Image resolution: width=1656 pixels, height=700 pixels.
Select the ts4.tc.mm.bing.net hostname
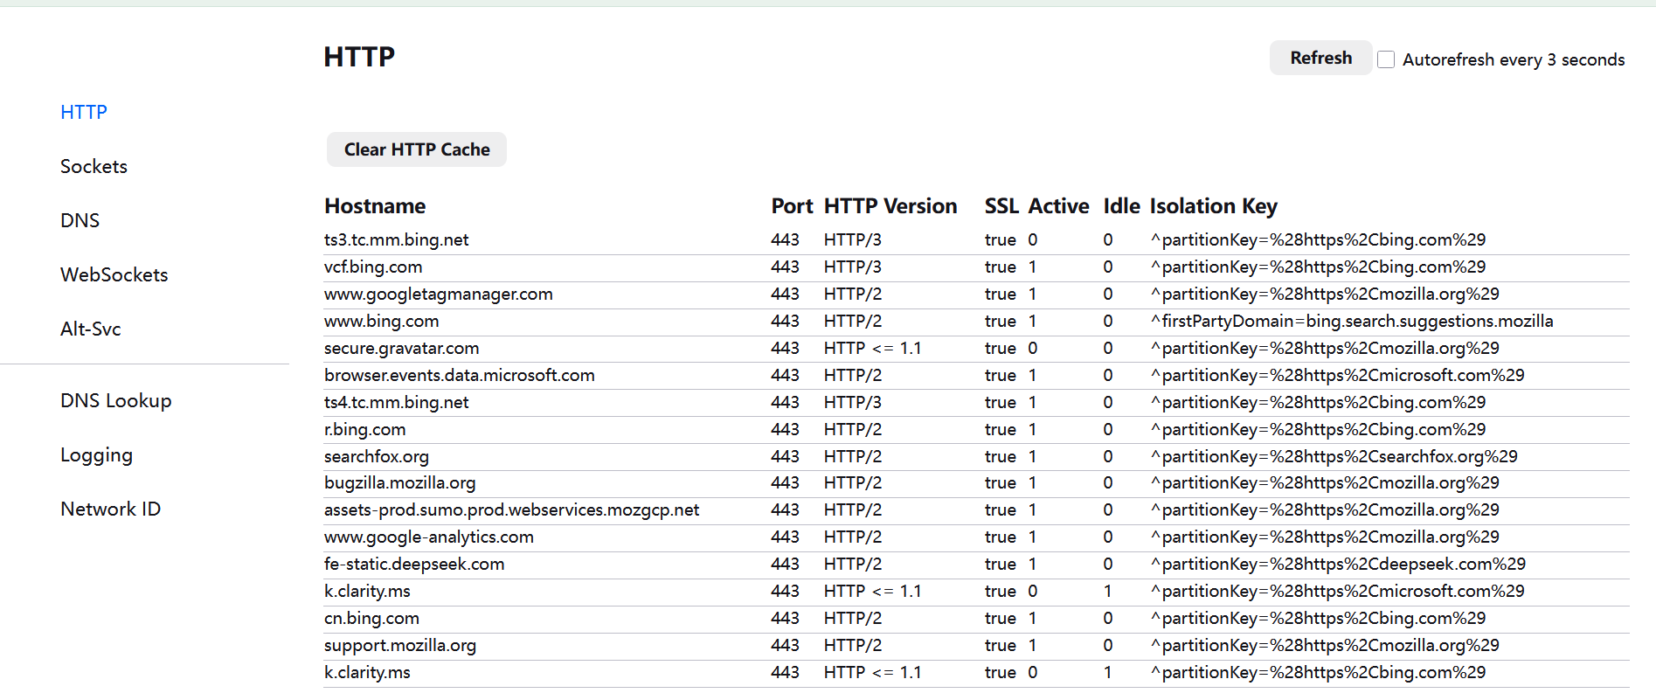coord(396,402)
